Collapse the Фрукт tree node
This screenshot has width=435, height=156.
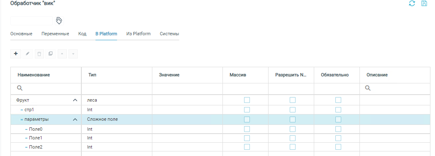pyautogui.click(x=75, y=100)
